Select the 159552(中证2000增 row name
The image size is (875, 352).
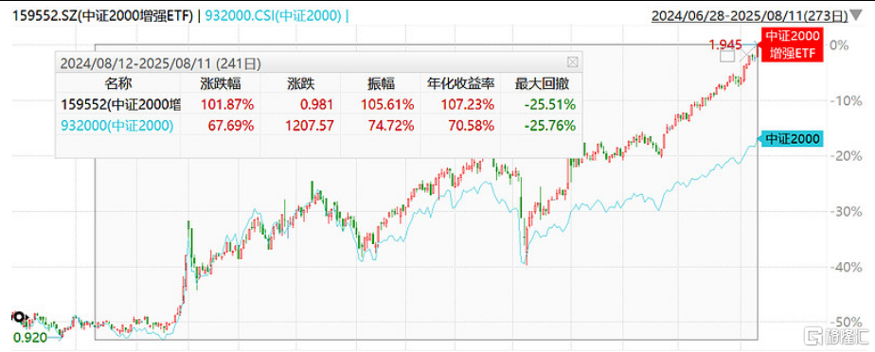pos(119,105)
